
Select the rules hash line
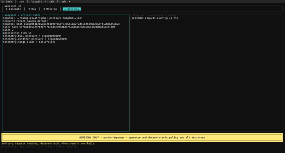click(x=59, y=27)
